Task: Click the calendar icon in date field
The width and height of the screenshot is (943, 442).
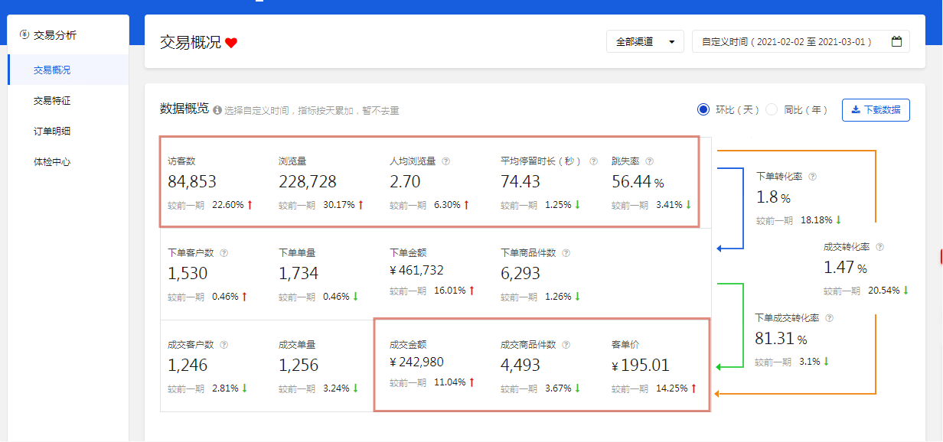Action: (x=896, y=41)
